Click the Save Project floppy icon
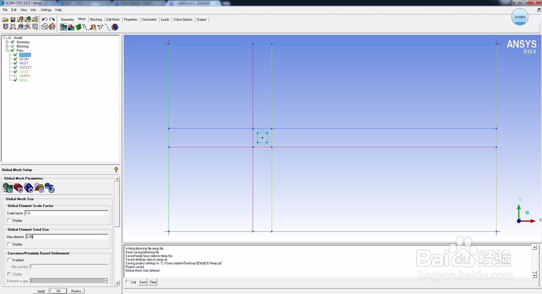Screen dimensions: 542x294 tap(13, 20)
